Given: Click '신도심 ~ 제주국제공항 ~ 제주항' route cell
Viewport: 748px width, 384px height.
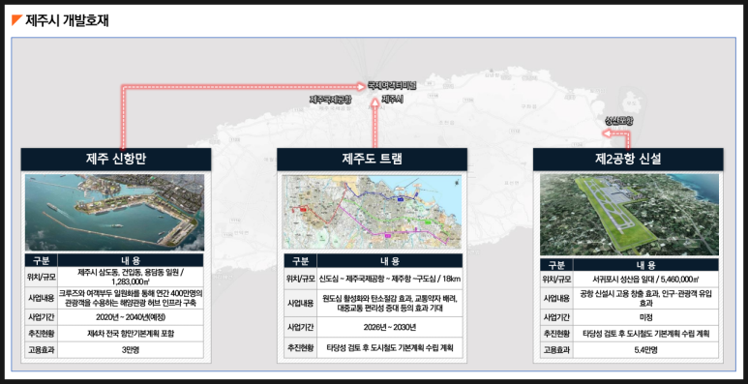Looking at the screenshot, I should (389, 279).
